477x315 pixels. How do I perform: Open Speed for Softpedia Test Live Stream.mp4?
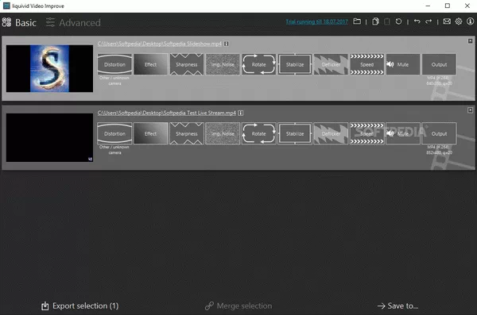click(x=366, y=133)
